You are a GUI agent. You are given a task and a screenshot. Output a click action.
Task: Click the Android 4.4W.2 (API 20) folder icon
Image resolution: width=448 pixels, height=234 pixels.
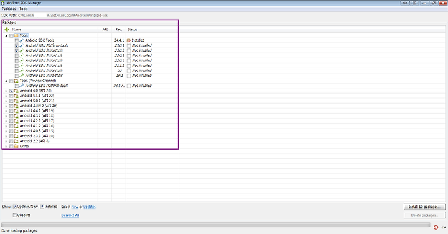click(x=16, y=106)
